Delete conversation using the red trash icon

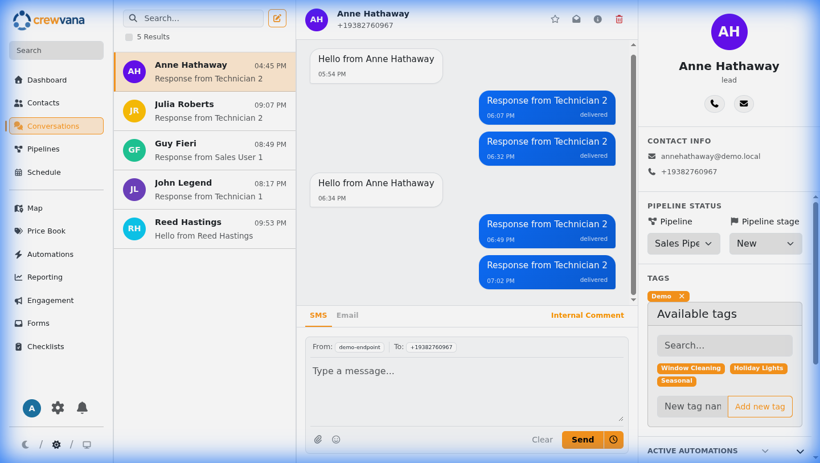coord(619,19)
